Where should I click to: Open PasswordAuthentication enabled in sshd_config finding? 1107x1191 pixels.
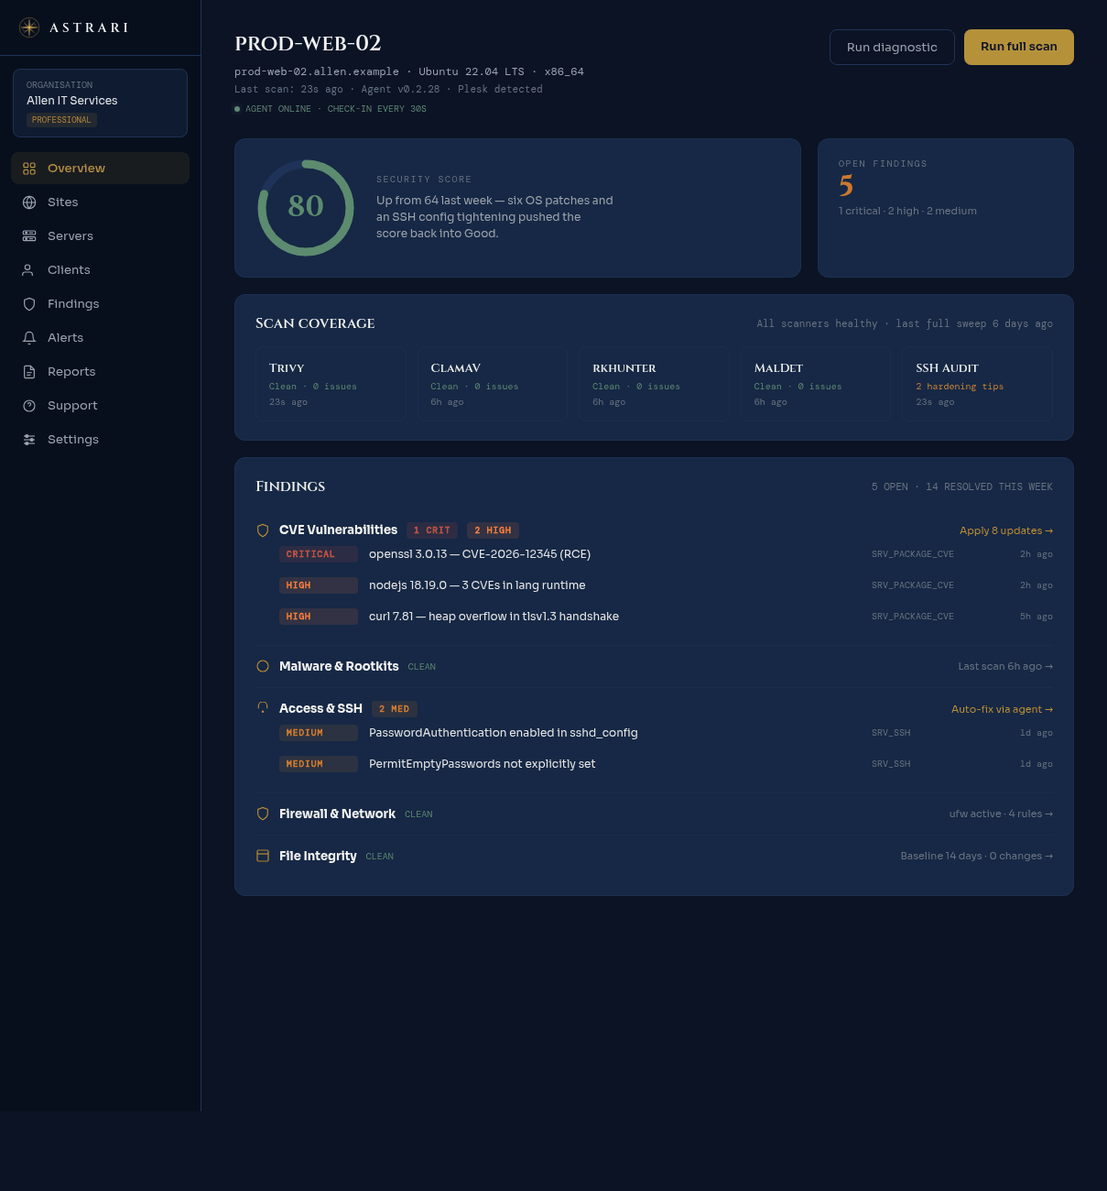[666, 733]
